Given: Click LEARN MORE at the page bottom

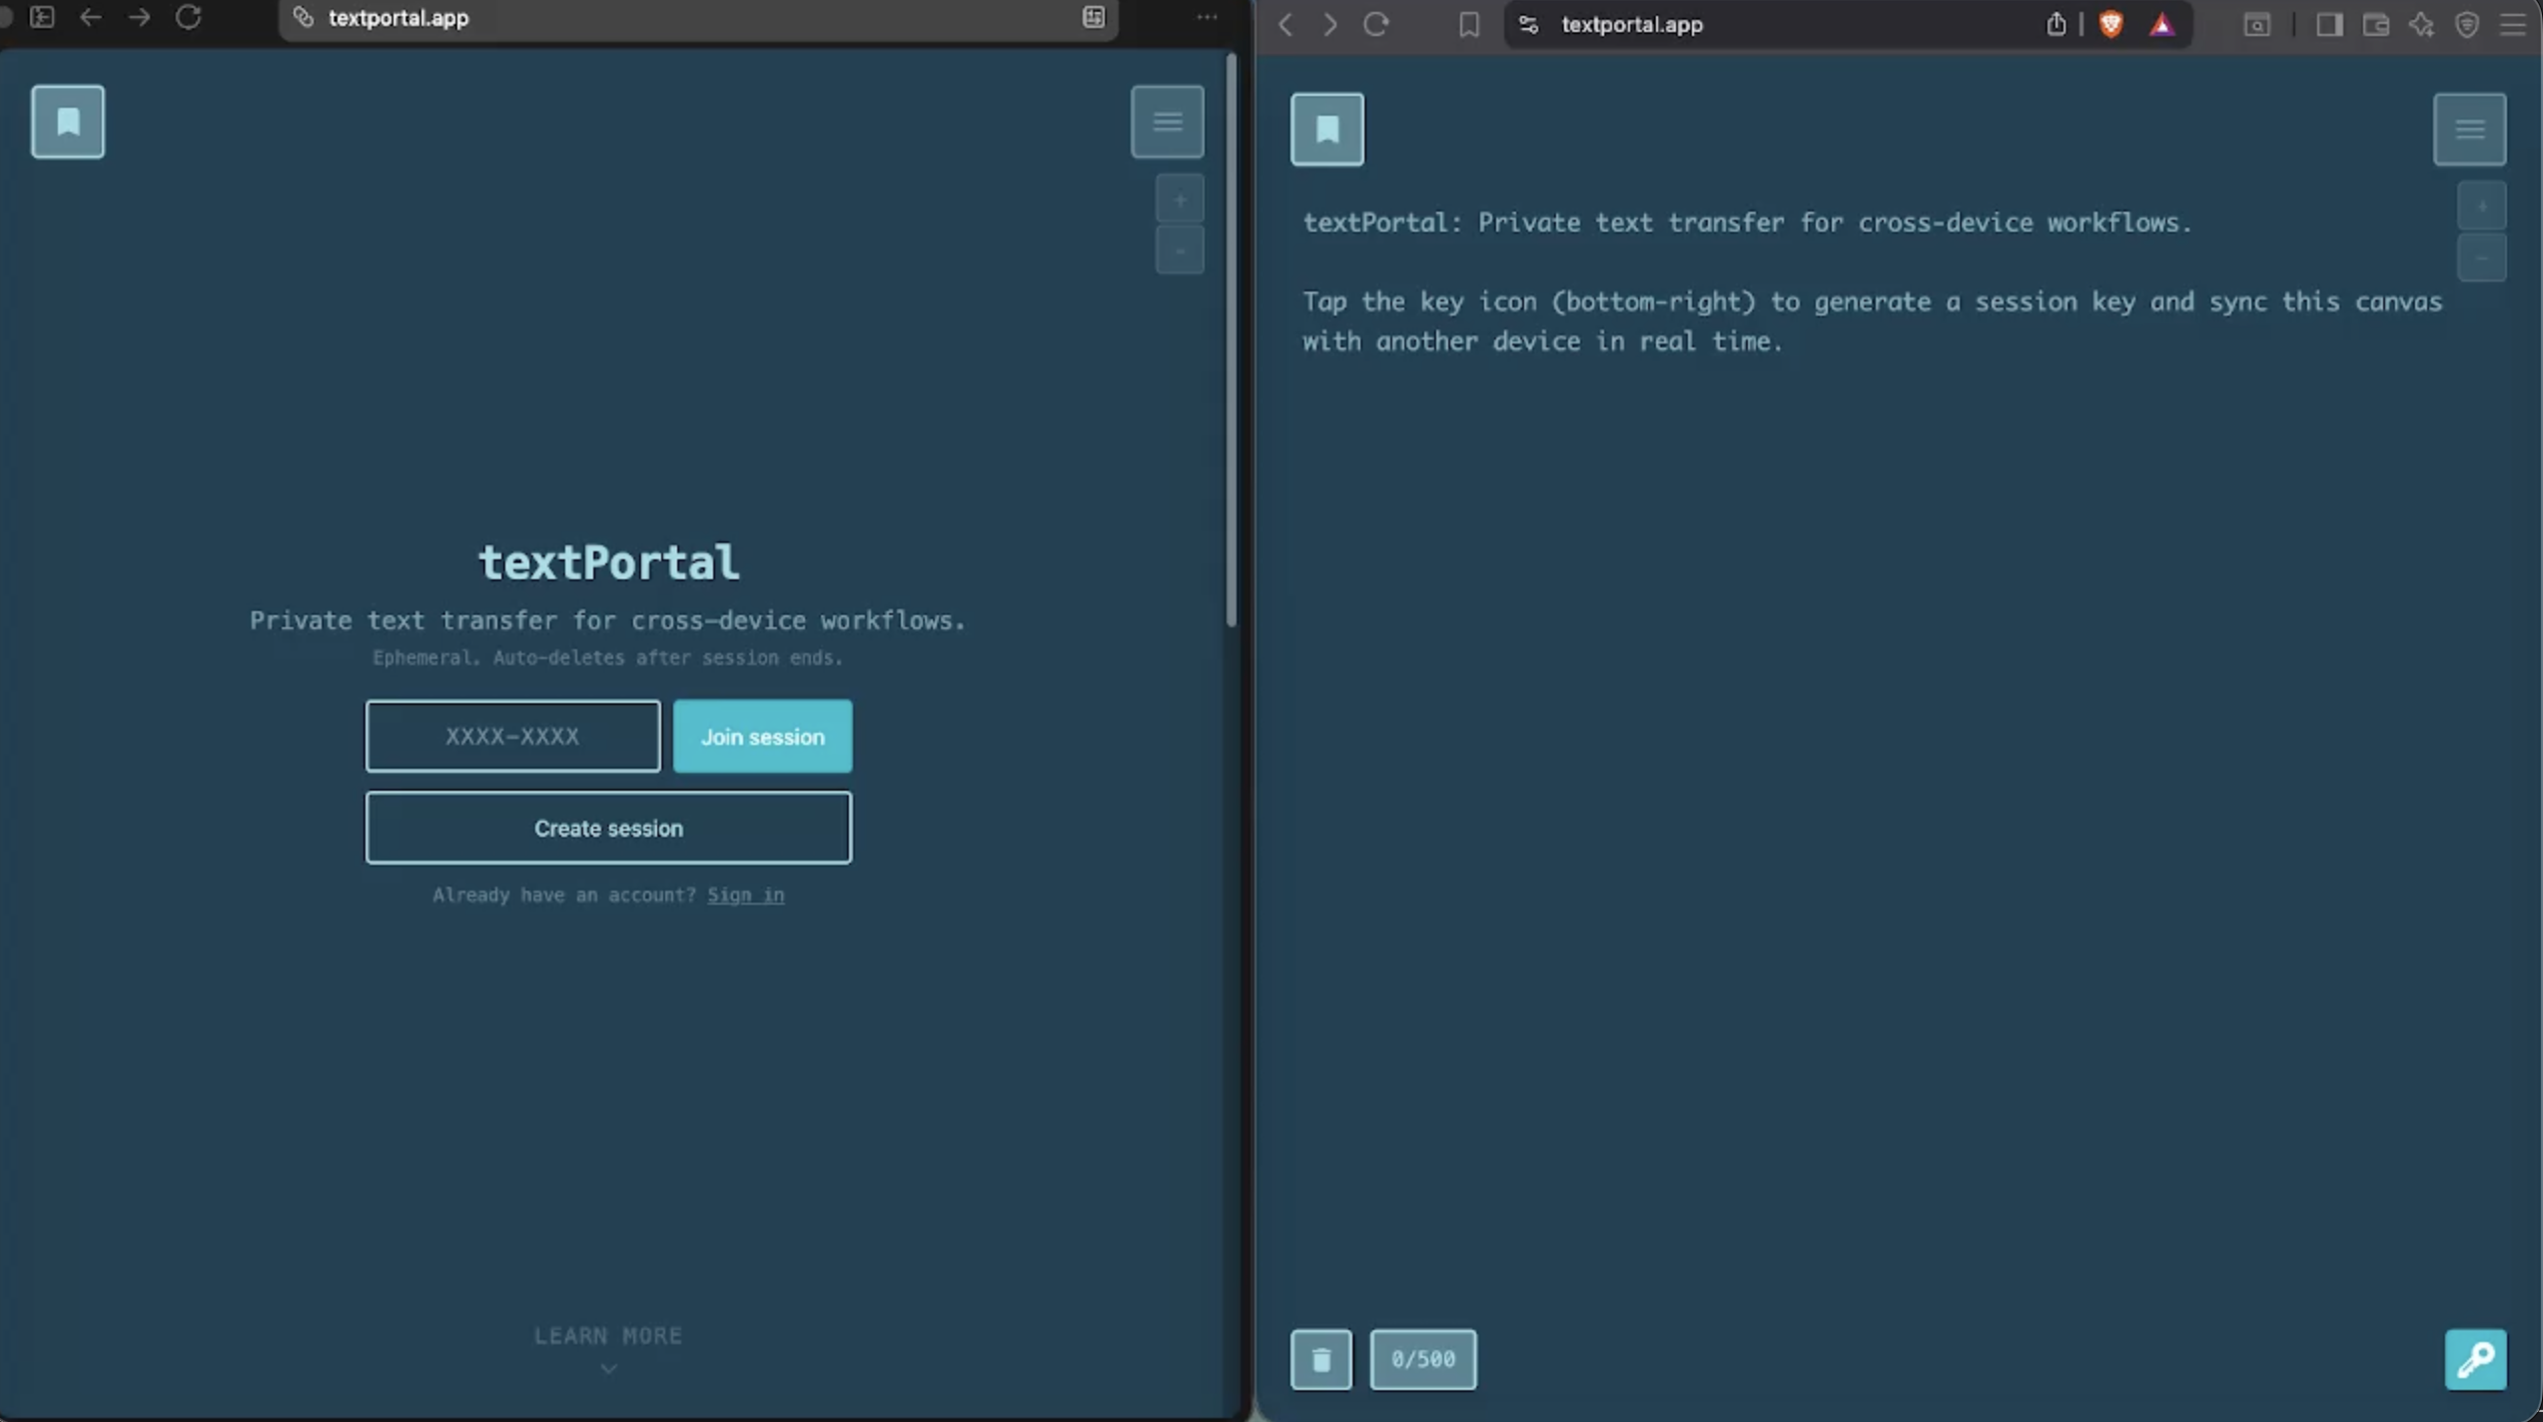Looking at the screenshot, I should (x=608, y=1336).
